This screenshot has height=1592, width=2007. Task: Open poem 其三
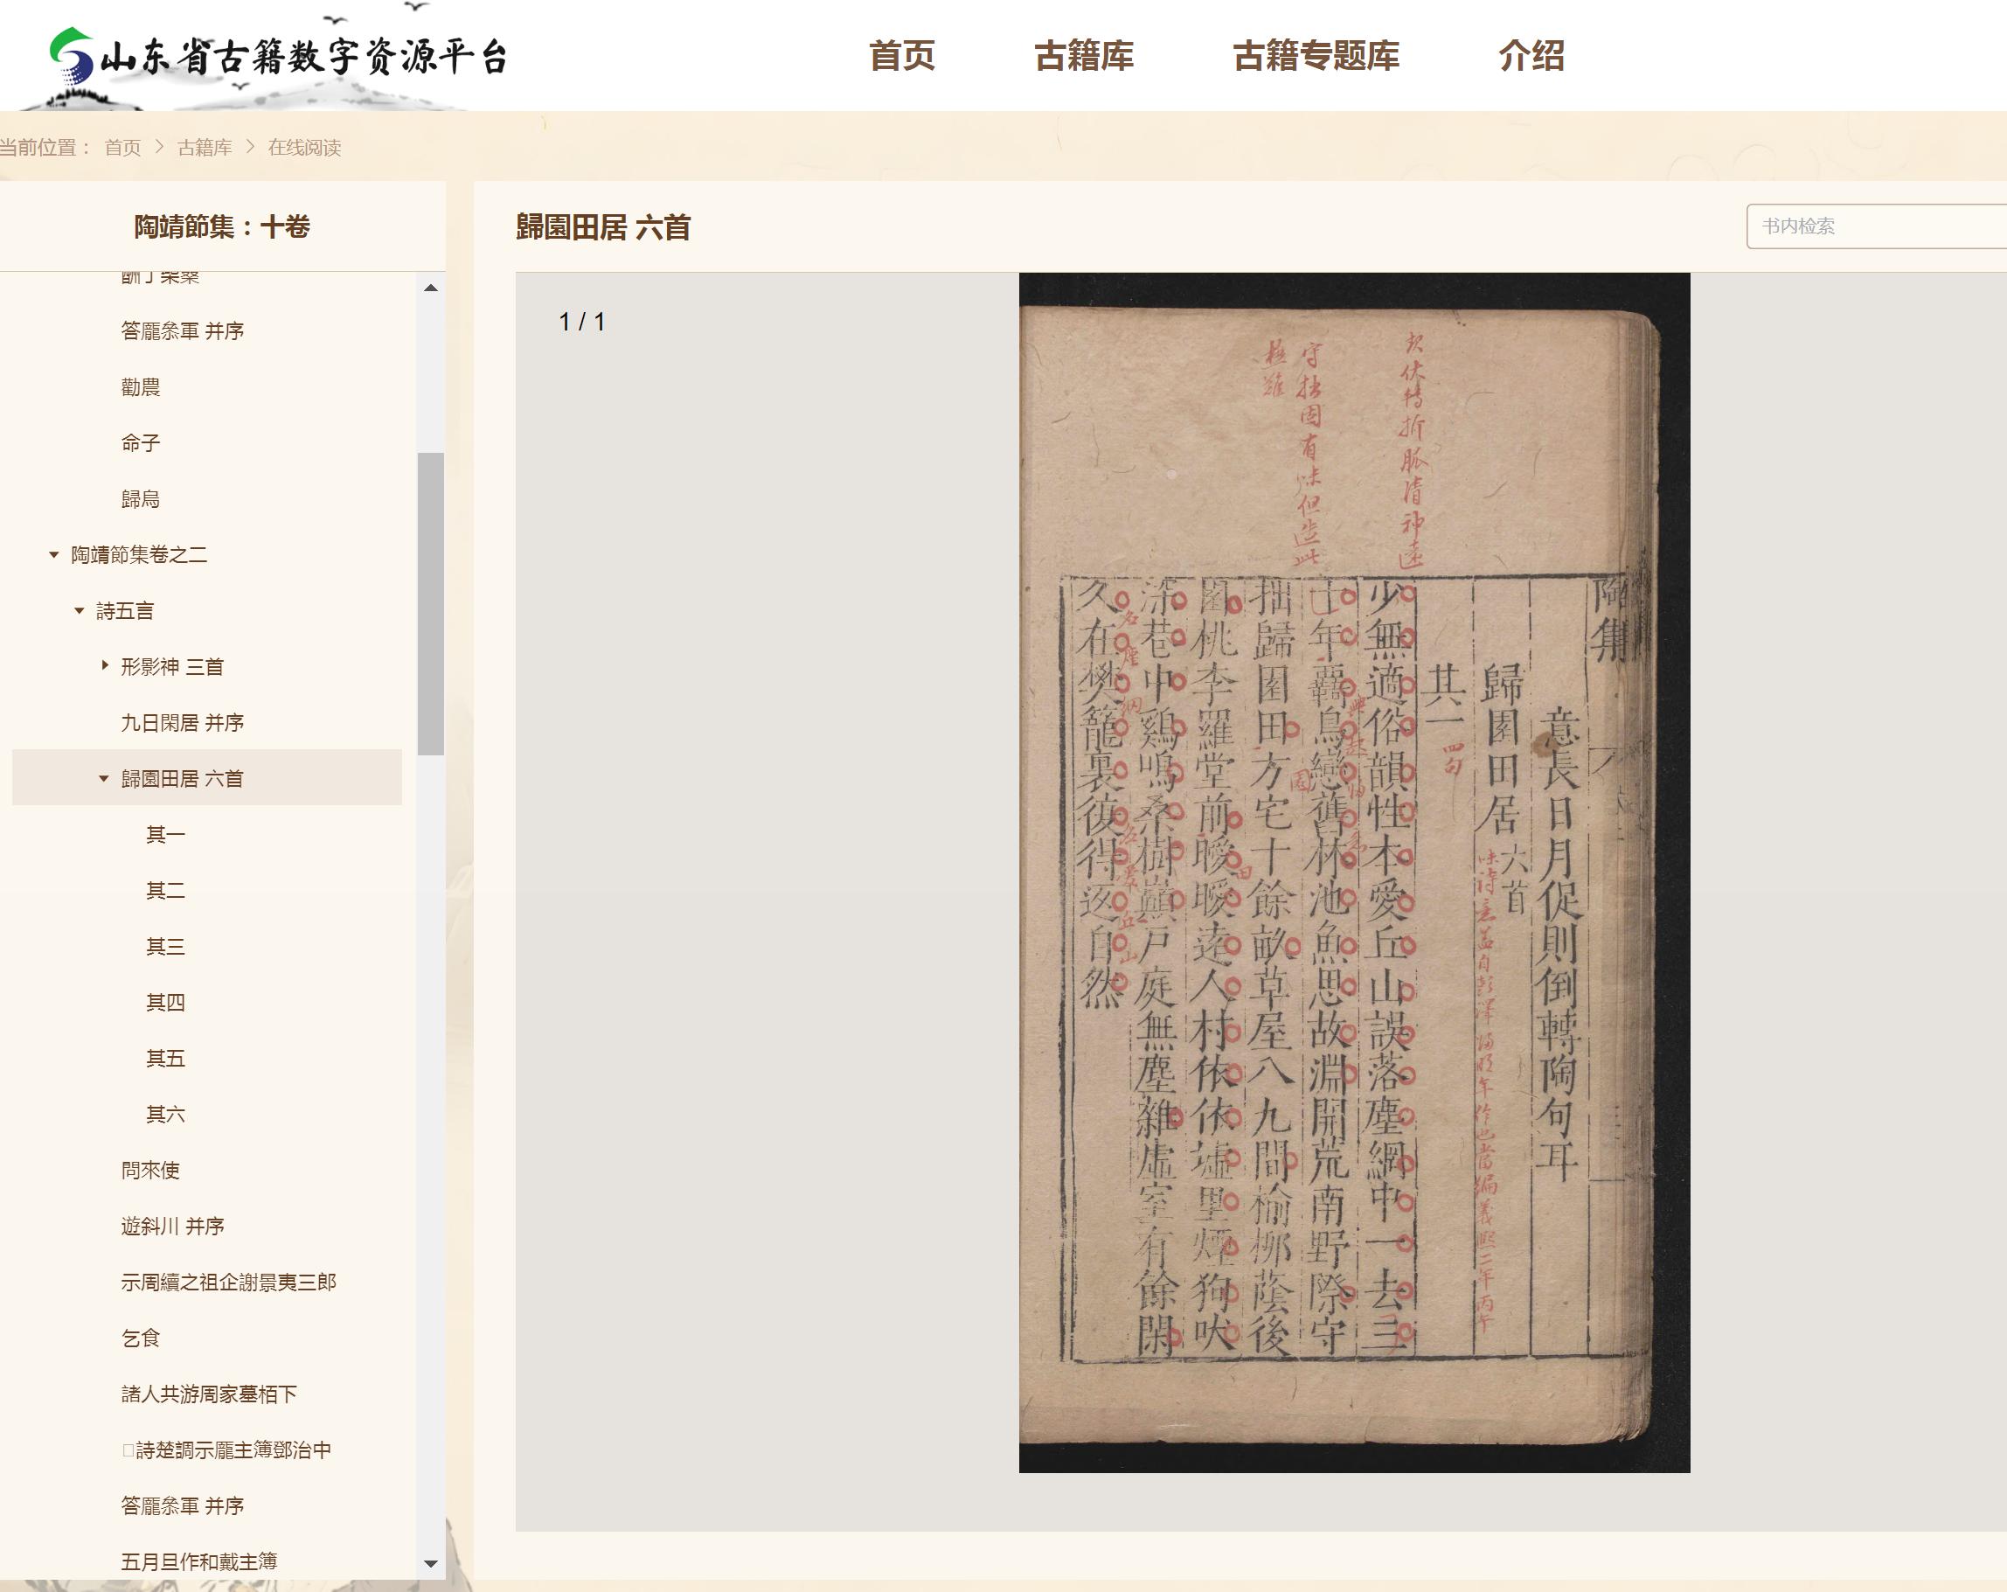tap(166, 946)
